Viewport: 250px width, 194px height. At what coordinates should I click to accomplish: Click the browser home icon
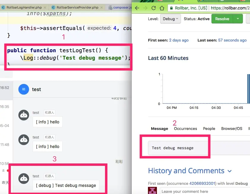point(162,8)
